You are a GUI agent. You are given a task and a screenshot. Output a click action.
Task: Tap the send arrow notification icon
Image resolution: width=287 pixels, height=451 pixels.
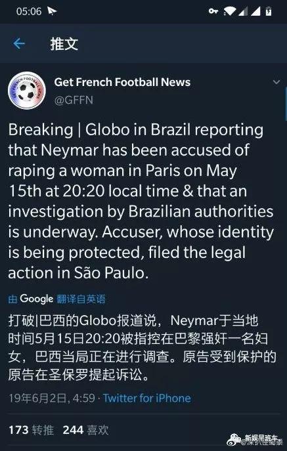52,12
